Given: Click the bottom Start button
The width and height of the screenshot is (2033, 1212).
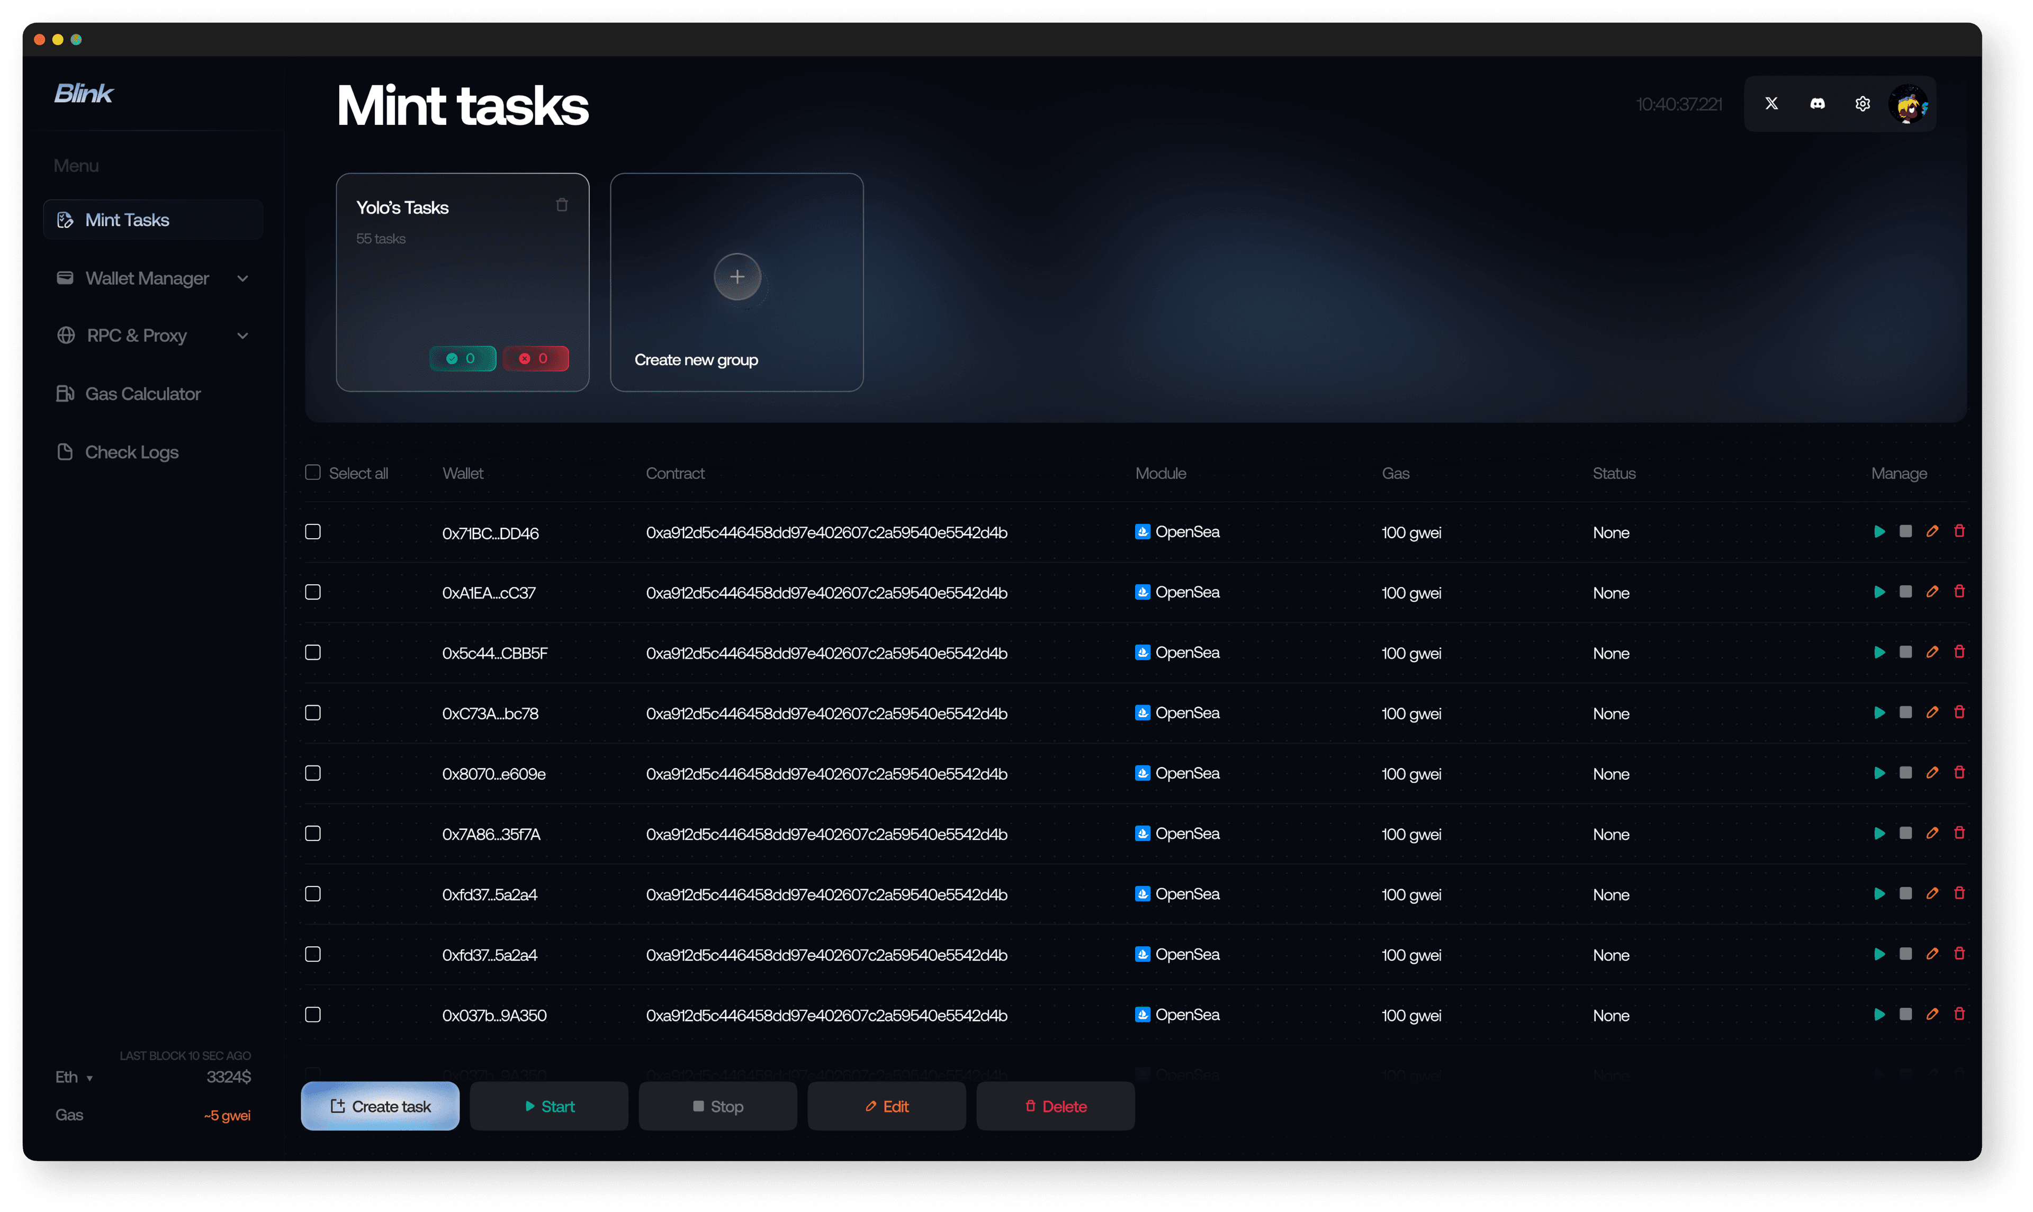Looking at the screenshot, I should point(549,1107).
